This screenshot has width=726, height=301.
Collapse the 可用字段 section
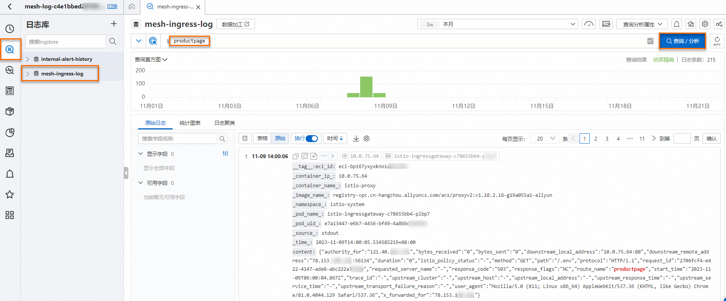[140, 183]
